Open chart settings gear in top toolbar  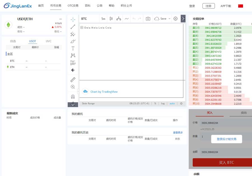click(176, 19)
